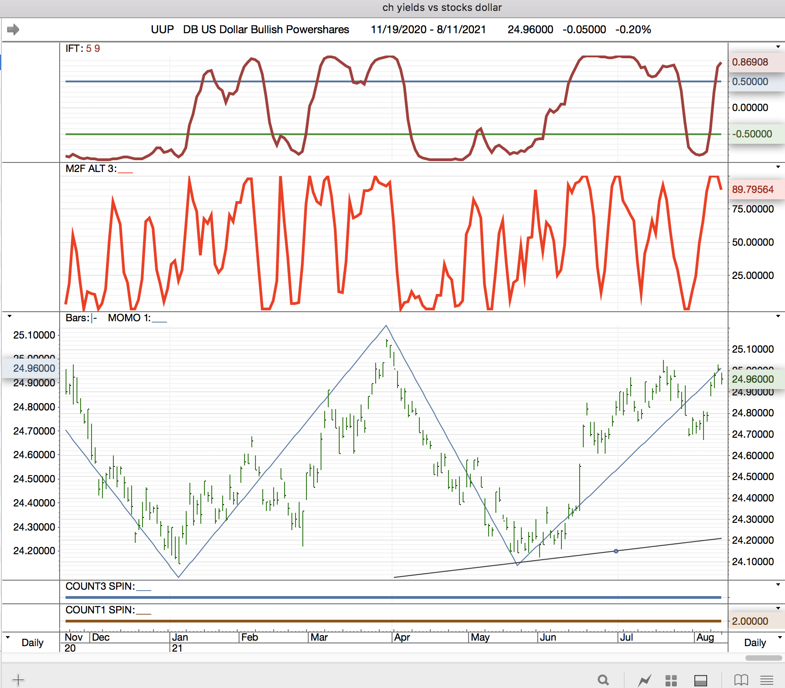Click the horizontal scrollbar thumb below the chart
The image size is (785, 688).
[764, 658]
